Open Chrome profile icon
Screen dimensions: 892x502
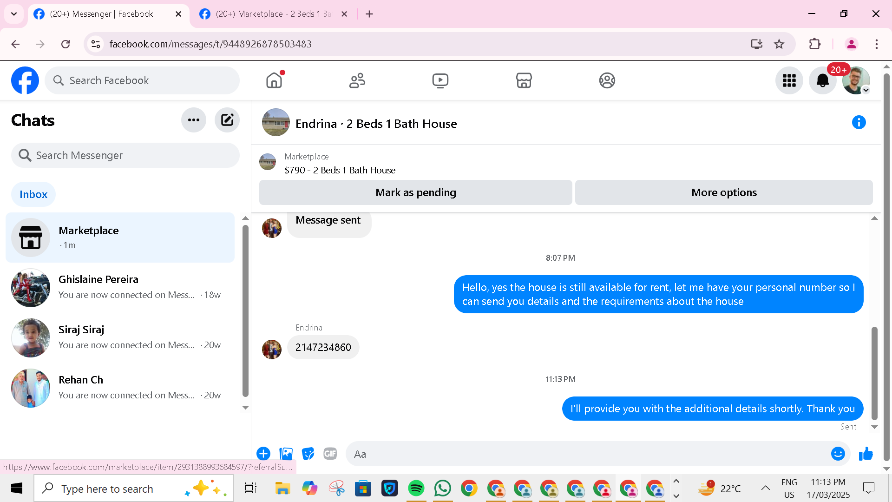pos(852,44)
